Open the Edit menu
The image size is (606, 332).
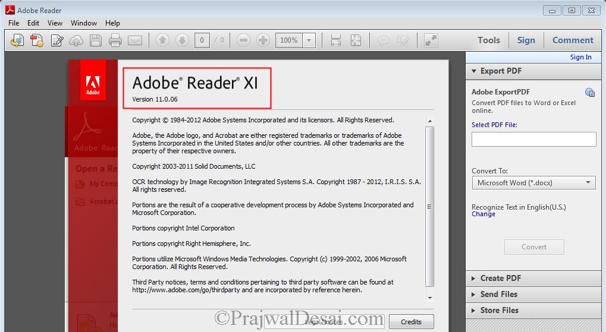pyautogui.click(x=33, y=23)
